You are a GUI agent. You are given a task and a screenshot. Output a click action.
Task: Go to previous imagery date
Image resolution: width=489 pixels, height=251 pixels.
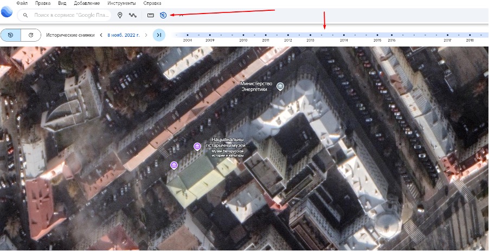pyautogui.click(x=101, y=35)
